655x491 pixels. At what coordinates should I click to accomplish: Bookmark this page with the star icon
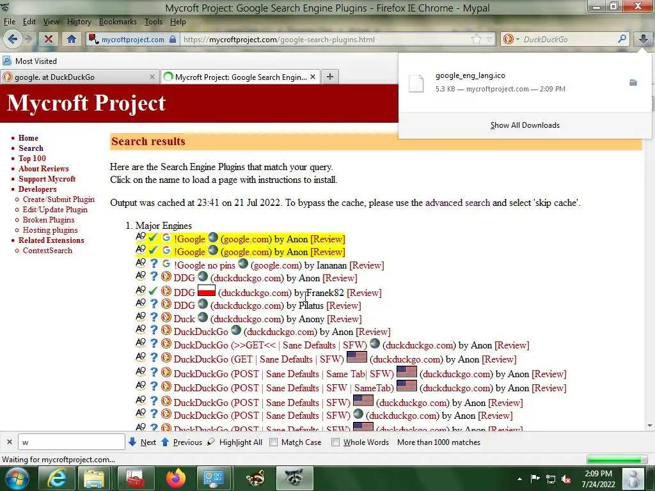(x=476, y=39)
